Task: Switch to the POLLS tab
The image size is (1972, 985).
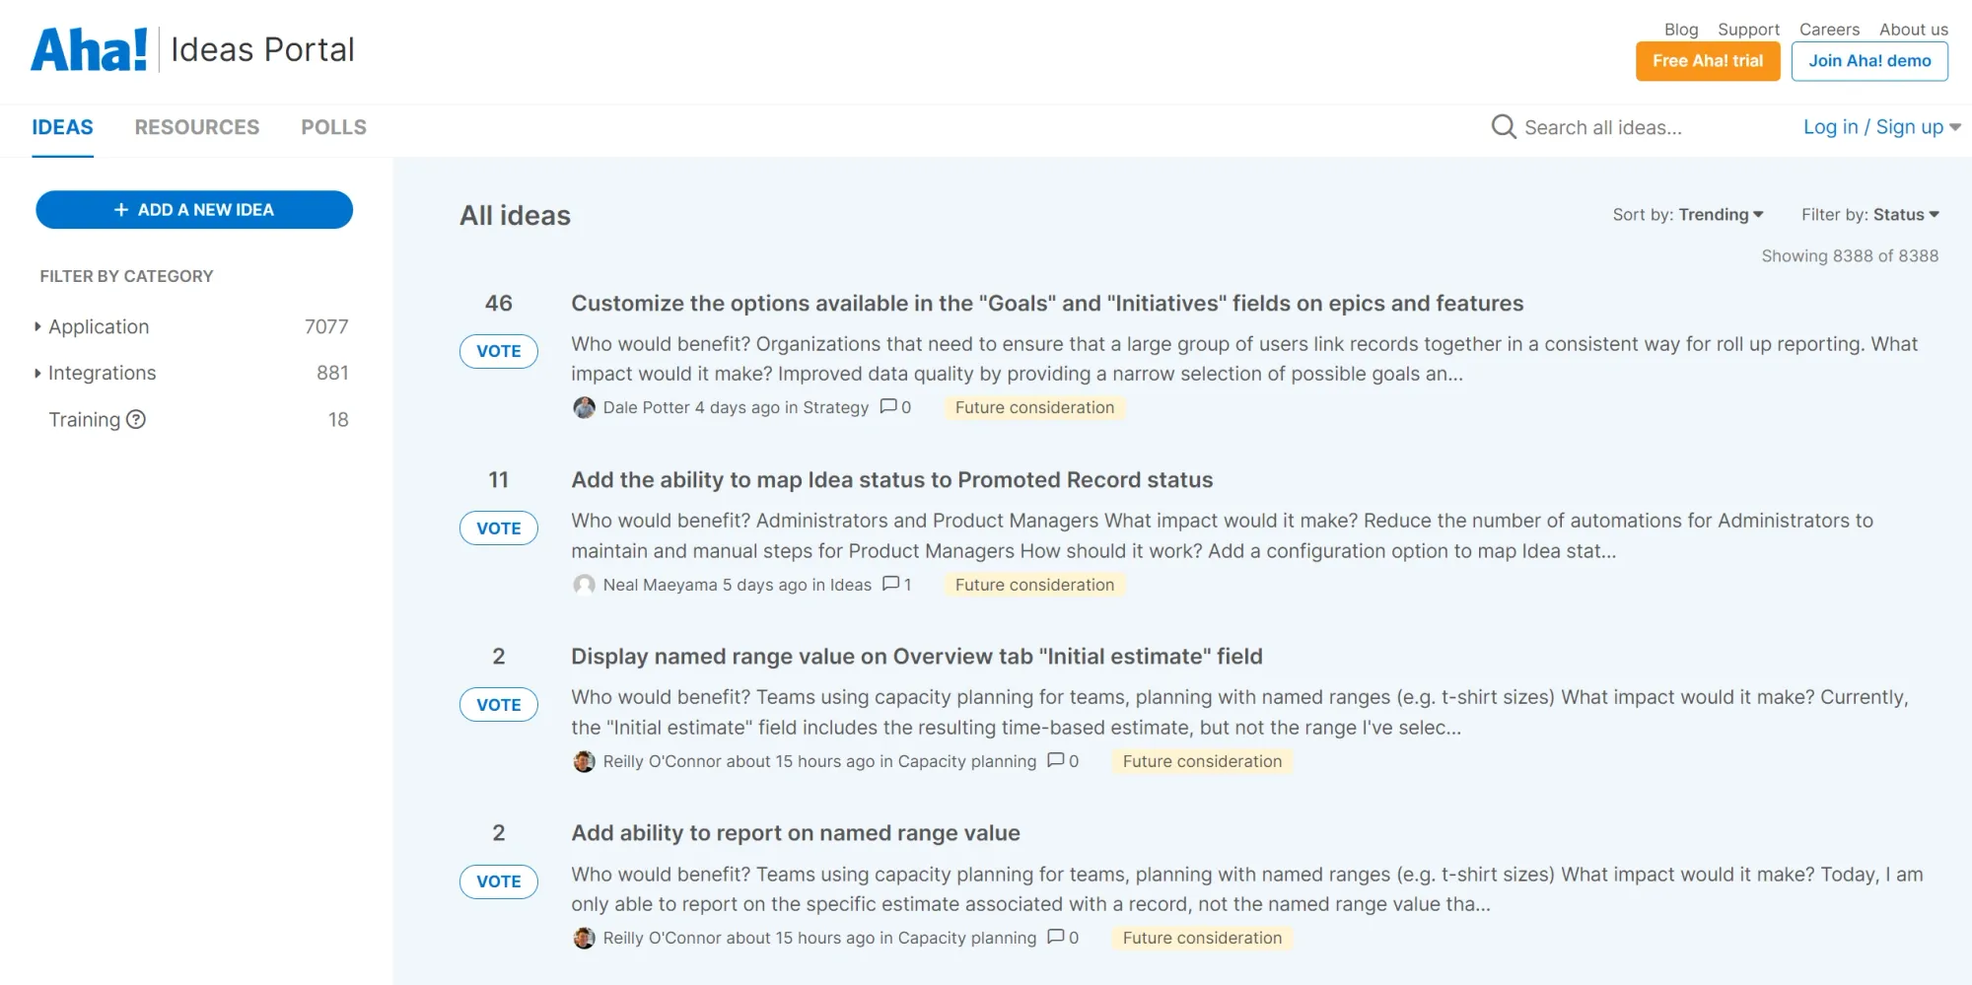Action: coord(332,127)
